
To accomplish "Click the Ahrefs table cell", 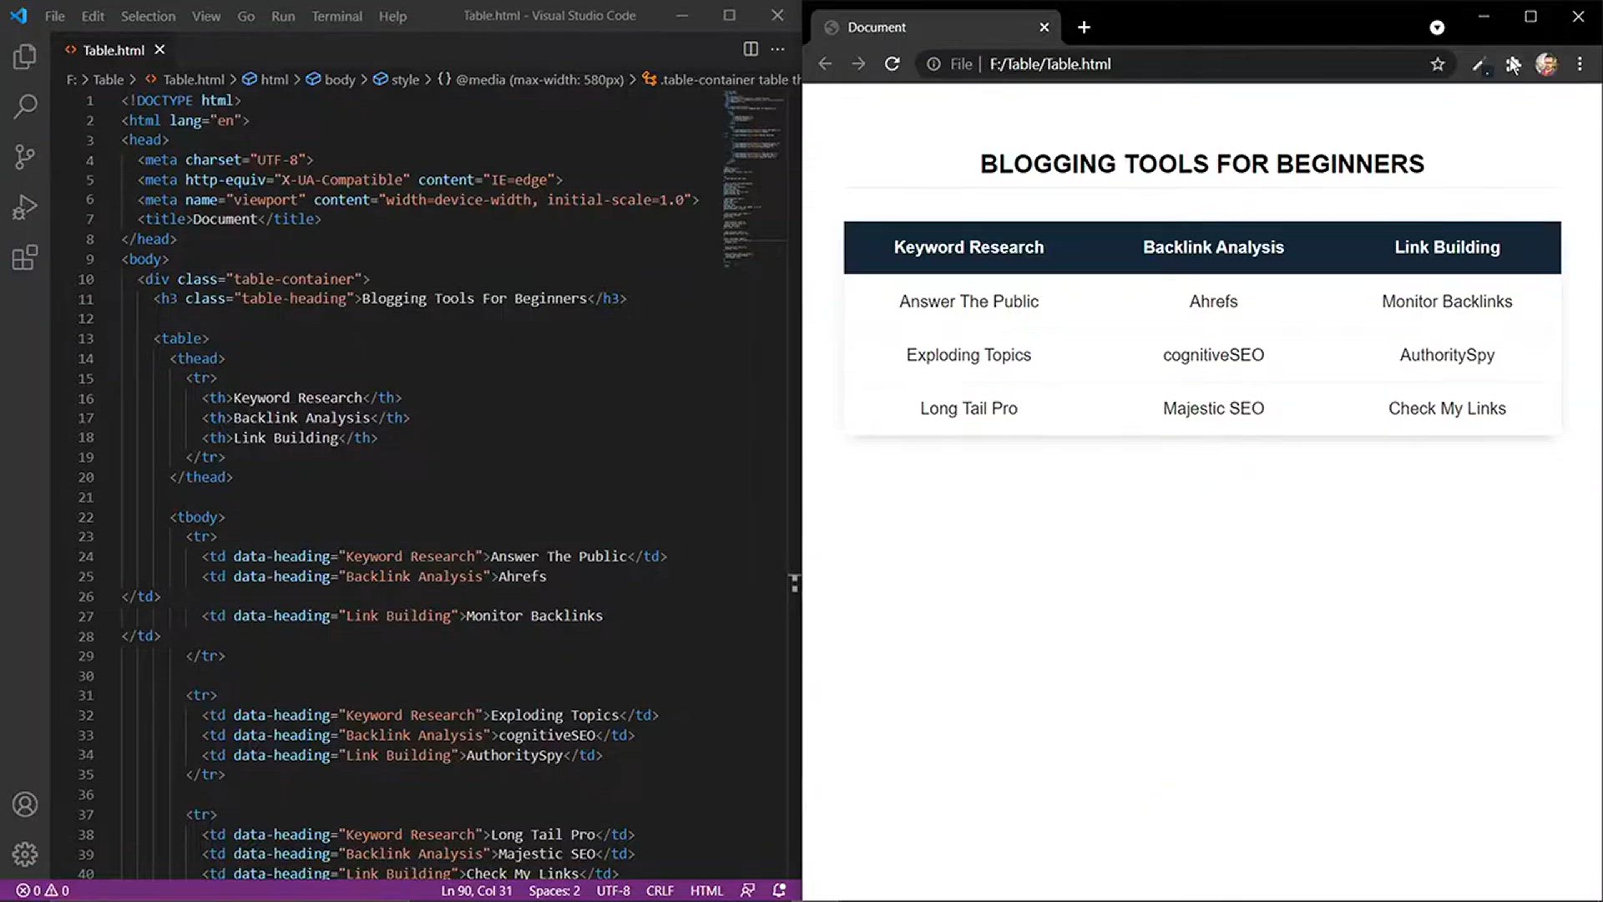I will point(1213,302).
